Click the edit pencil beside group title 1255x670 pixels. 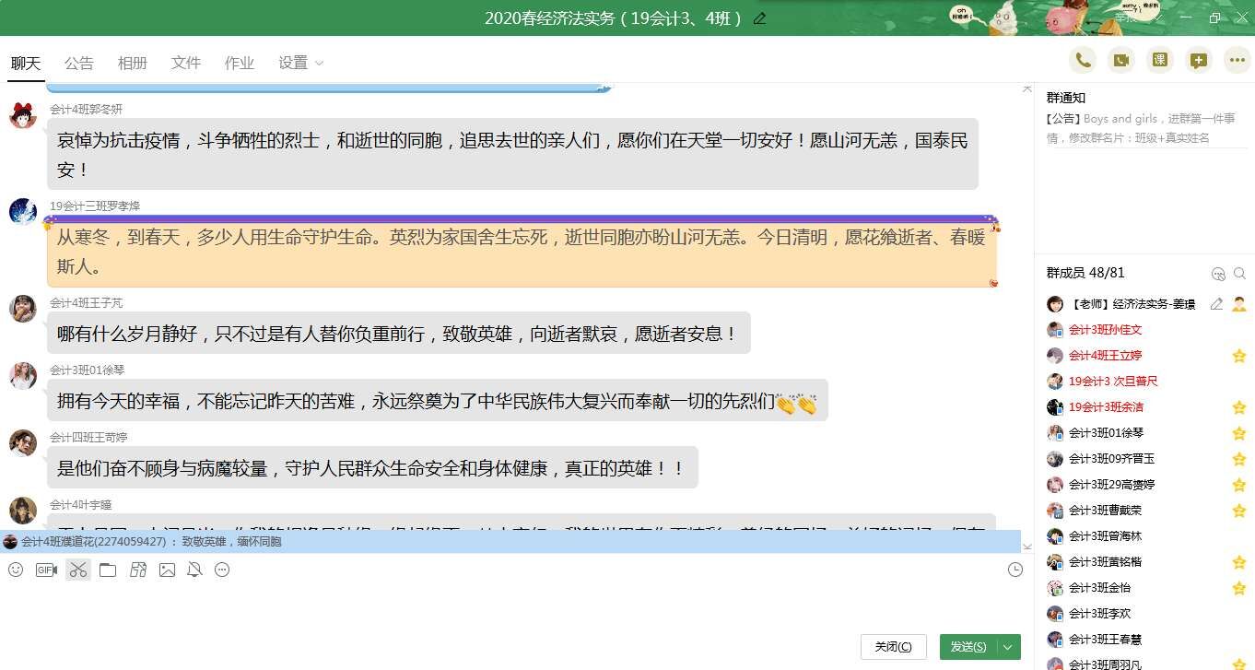(x=759, y=18)
